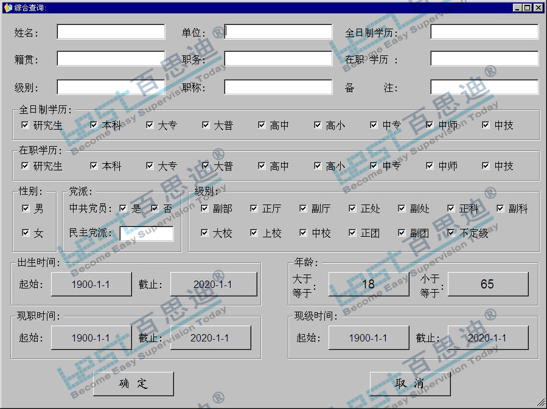Screen dimensions: 547x409
Task: Toggle 高小 in the 在职学历 group
Action: [318, 166]
